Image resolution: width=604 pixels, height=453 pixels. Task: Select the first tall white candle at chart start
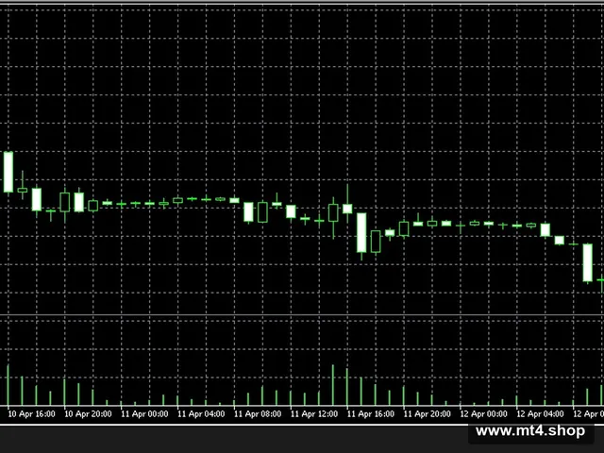[8, 172]
